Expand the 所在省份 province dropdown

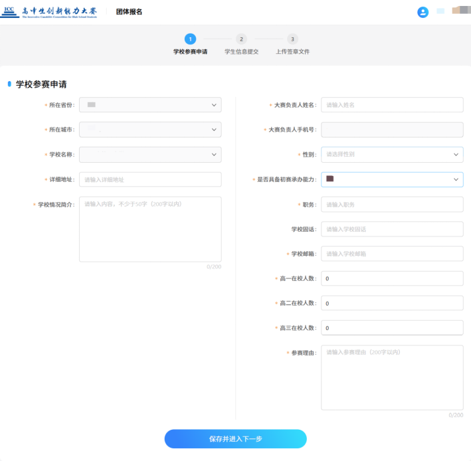[x=150, y=105]
